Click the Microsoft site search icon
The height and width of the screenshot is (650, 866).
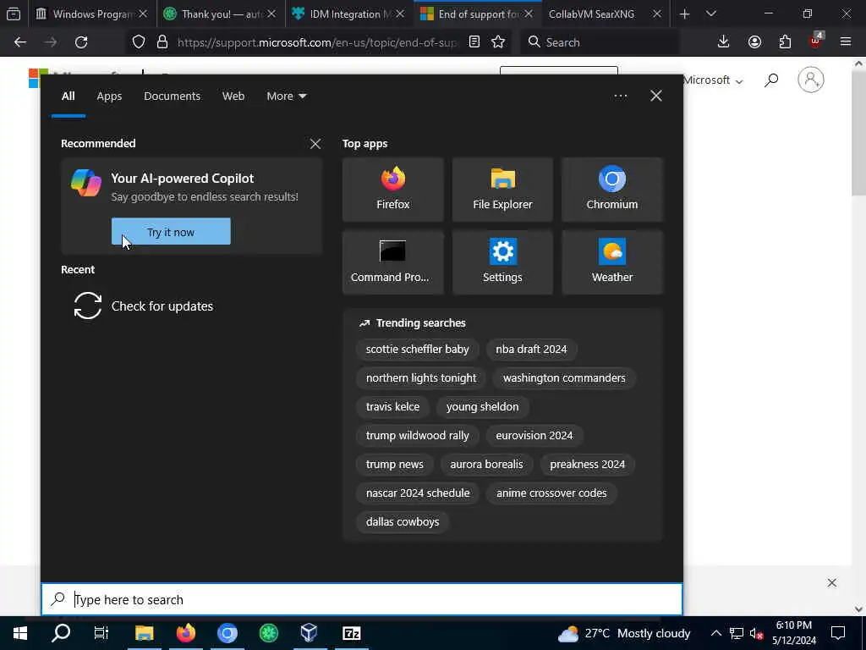pos(771,80)
